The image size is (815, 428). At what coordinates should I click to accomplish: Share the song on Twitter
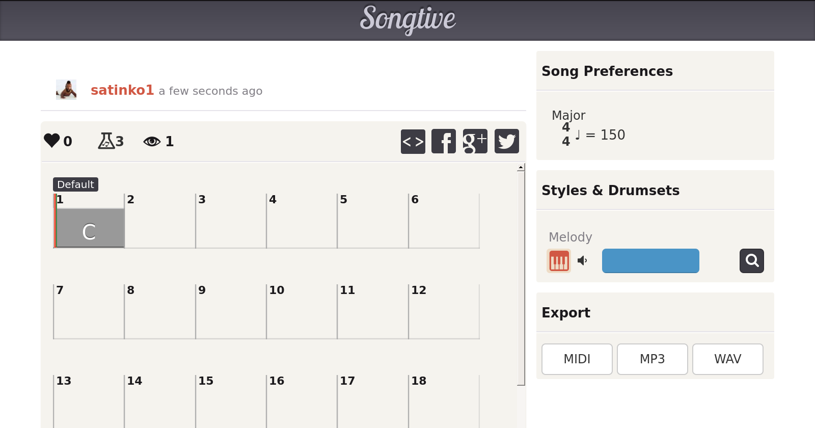pos(506,141)
